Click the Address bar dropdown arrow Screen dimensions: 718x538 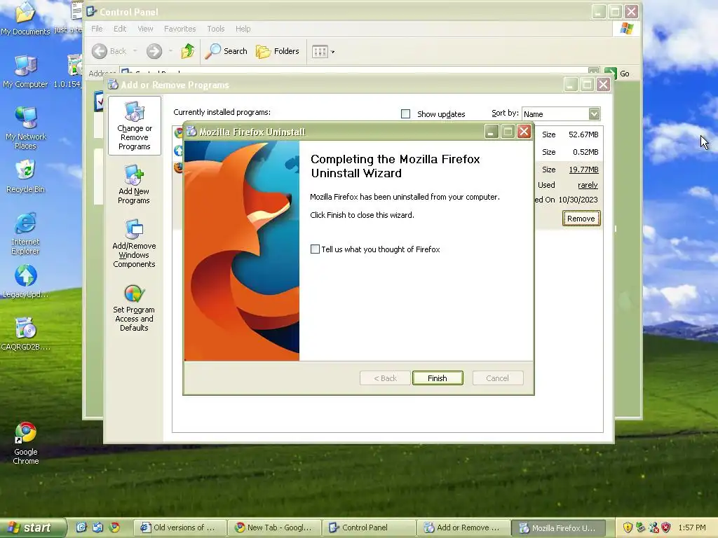593,72
